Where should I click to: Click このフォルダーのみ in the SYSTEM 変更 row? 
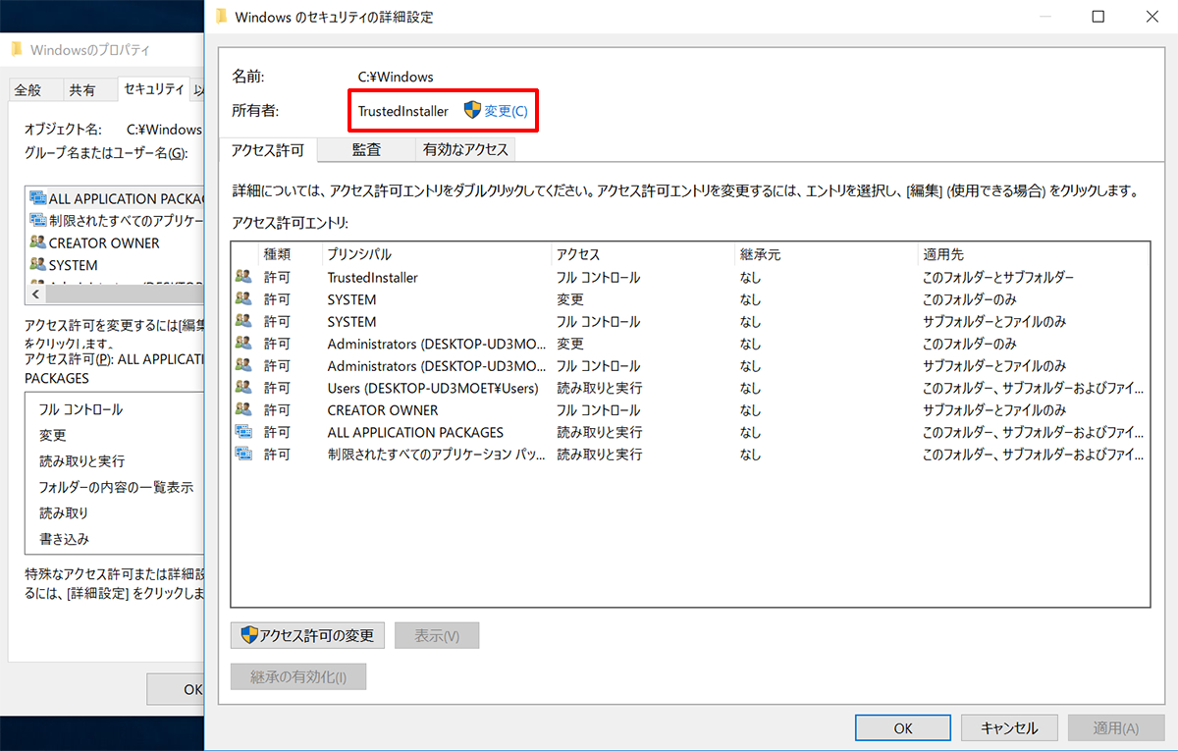(x=970, y=299)
